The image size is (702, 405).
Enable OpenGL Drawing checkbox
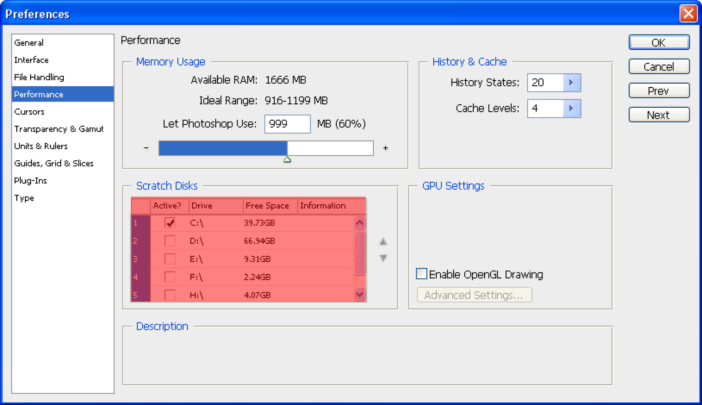421,274
